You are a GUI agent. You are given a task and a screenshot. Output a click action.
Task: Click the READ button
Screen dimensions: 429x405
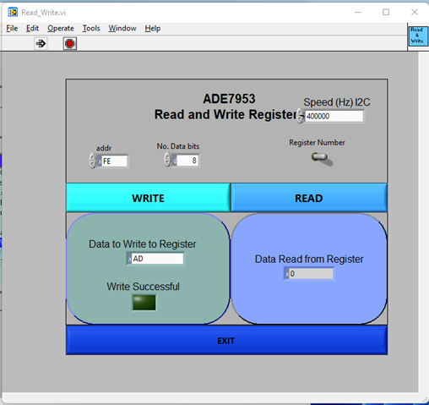309,198
